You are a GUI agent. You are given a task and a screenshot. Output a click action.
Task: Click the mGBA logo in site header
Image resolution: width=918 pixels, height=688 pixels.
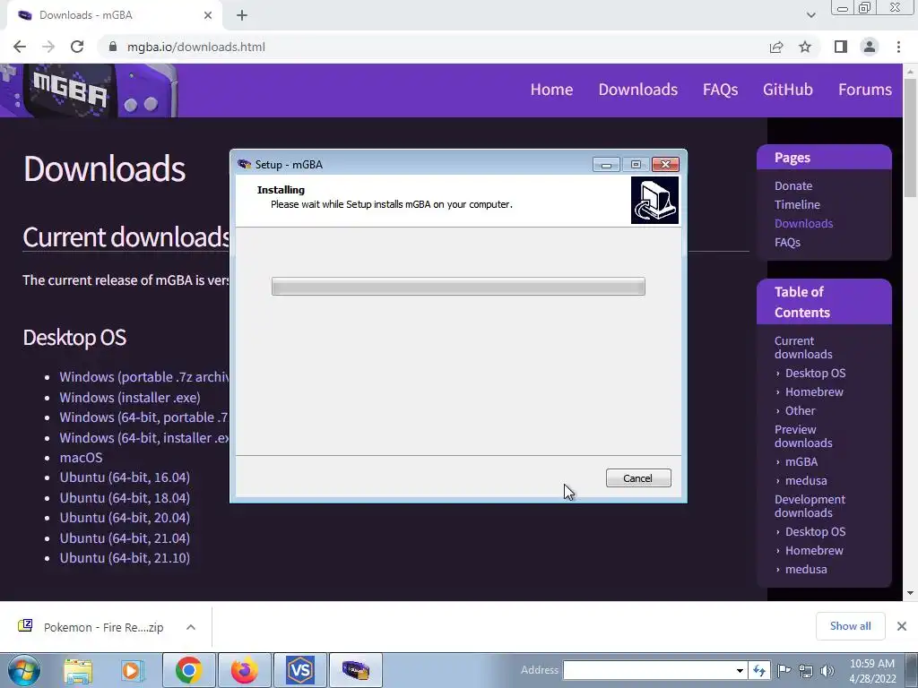click(x=89, y=90)
